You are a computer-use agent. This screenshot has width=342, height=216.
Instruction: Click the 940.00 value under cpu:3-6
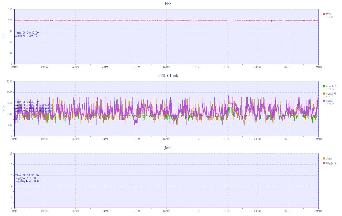coord(329,97)
